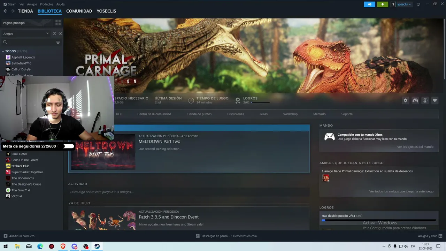Click the Strikers Club game icon
This screenshot has width=446, height=251.
coord(8,166)
